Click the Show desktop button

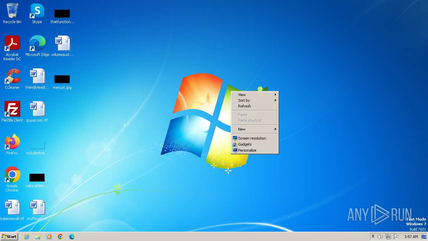[x=424, y=237]
